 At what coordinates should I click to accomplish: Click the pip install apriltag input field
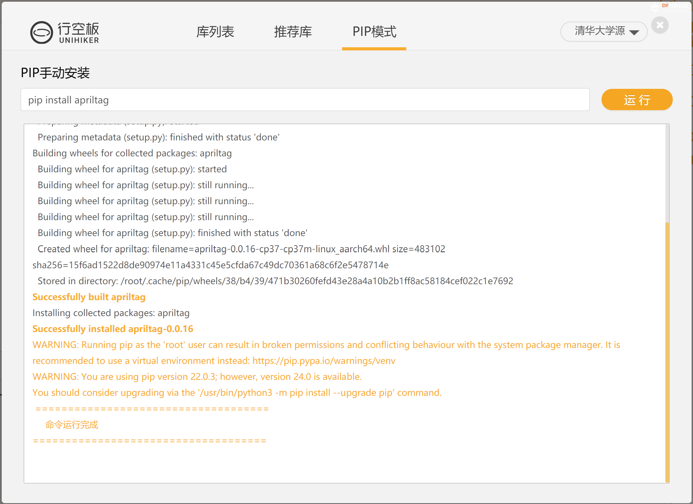point(305,99)
